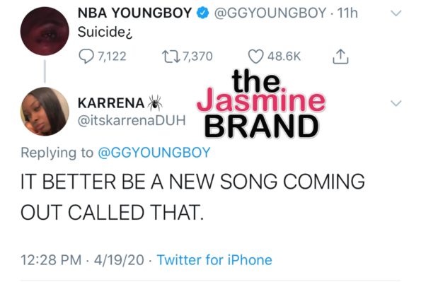Open the @itskarrenaDUH handle
Image resolution: width=421 pixels, height=282 pixels.
(x=132, y=120)
